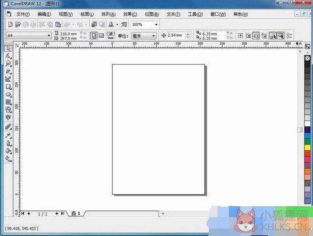Select the Smart Drawing tool
Viewport: 313px width, 236px height.
click(x=8, y=79)
